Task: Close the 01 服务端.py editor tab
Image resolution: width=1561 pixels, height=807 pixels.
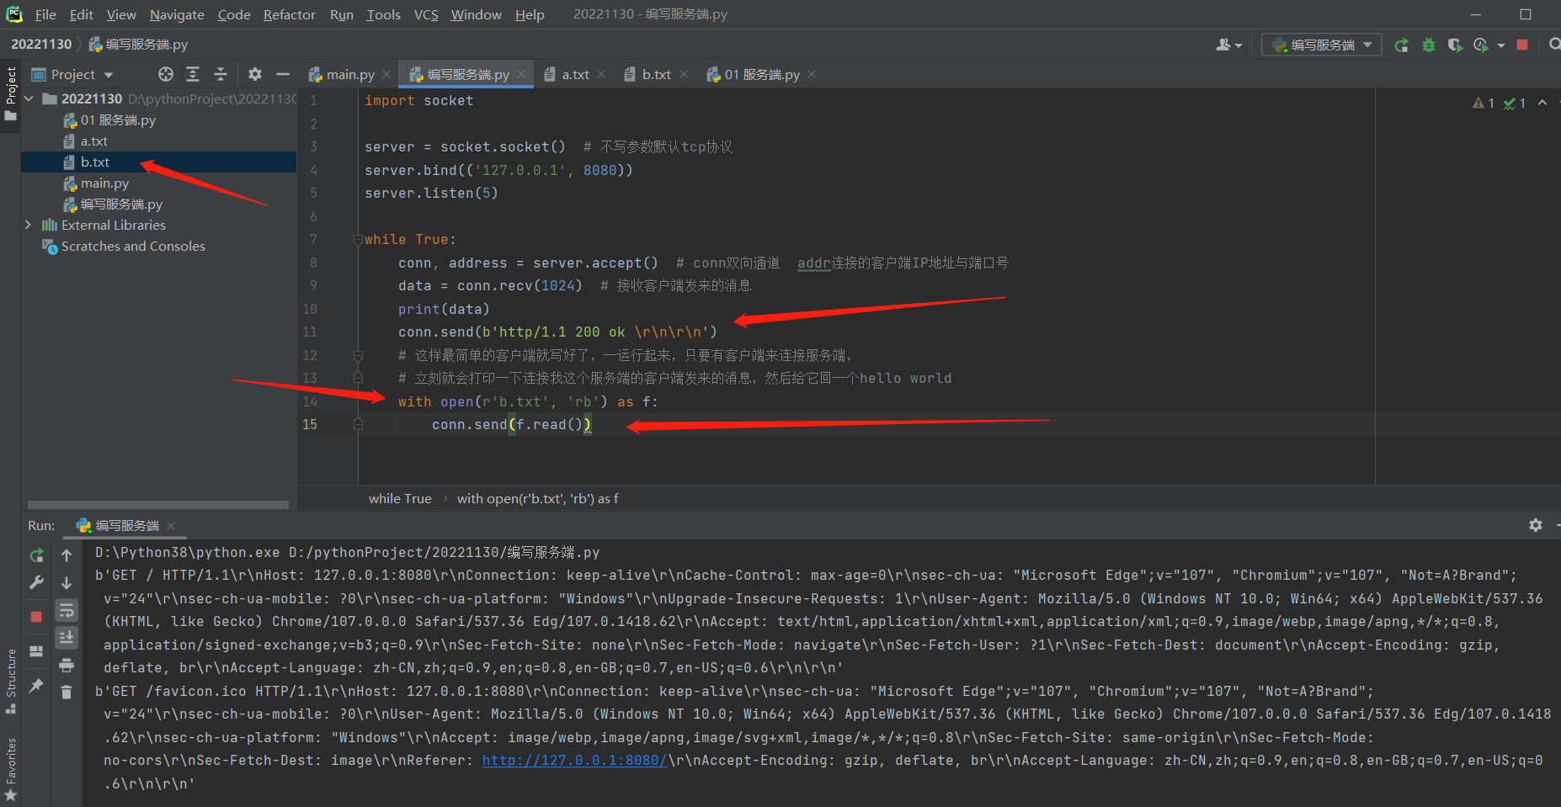Action: 812,74
